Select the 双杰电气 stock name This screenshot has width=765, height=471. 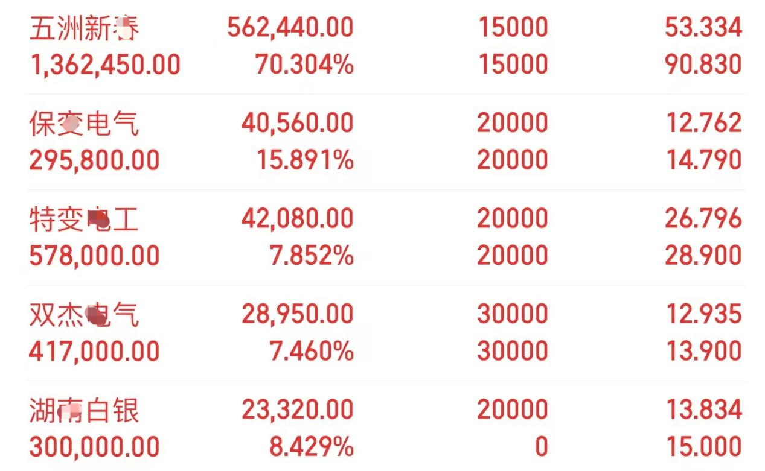[84, 314]
